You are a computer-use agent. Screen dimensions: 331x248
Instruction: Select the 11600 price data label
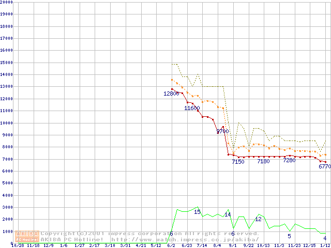pos(192,108)
